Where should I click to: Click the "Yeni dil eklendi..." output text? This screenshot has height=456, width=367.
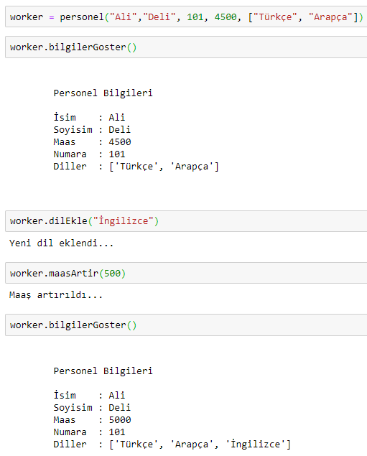(61, 243)
